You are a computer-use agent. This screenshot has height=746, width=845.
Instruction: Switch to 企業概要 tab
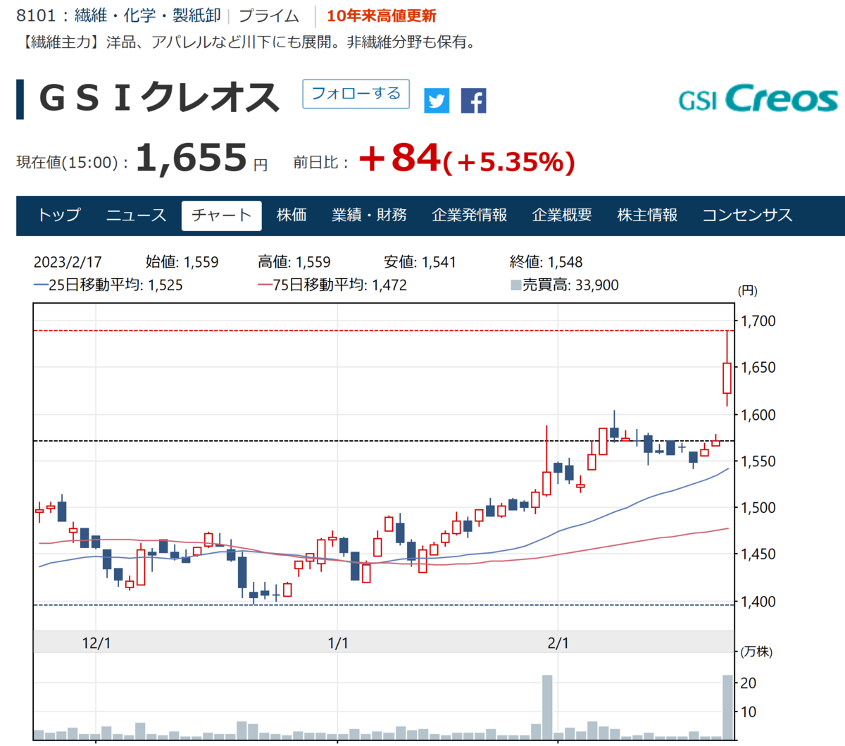[x=562, y=215]
